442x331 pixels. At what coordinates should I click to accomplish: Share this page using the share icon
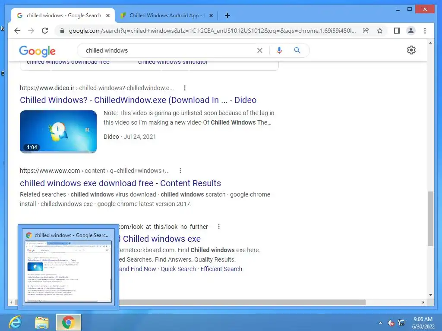click(x=366, y=31)
